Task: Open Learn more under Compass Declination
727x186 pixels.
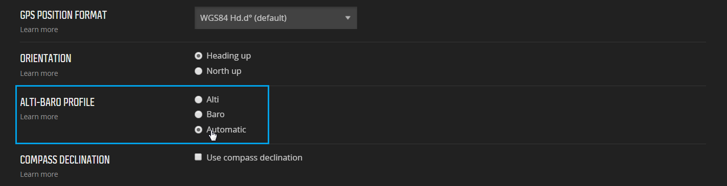Action: coord(39,174)
